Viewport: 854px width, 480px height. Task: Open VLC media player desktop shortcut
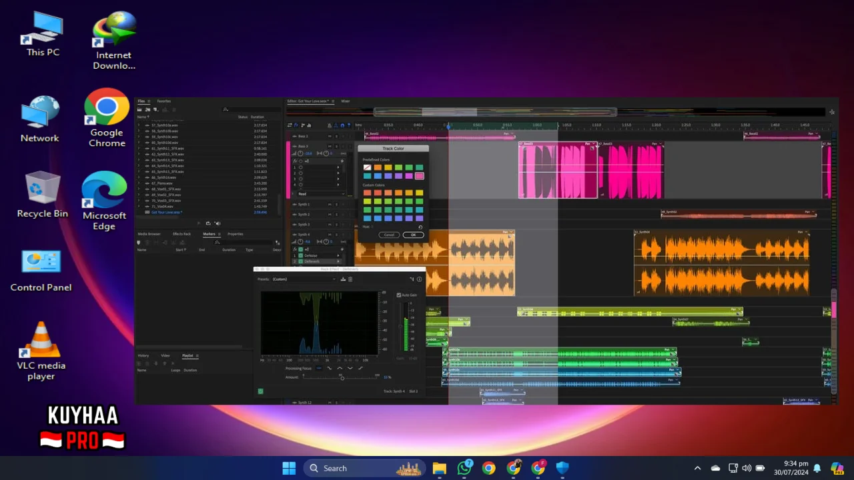[41, 351]
